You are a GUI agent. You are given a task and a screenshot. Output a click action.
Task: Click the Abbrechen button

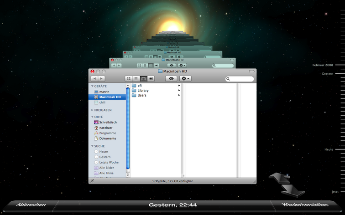tap(31, 205)
